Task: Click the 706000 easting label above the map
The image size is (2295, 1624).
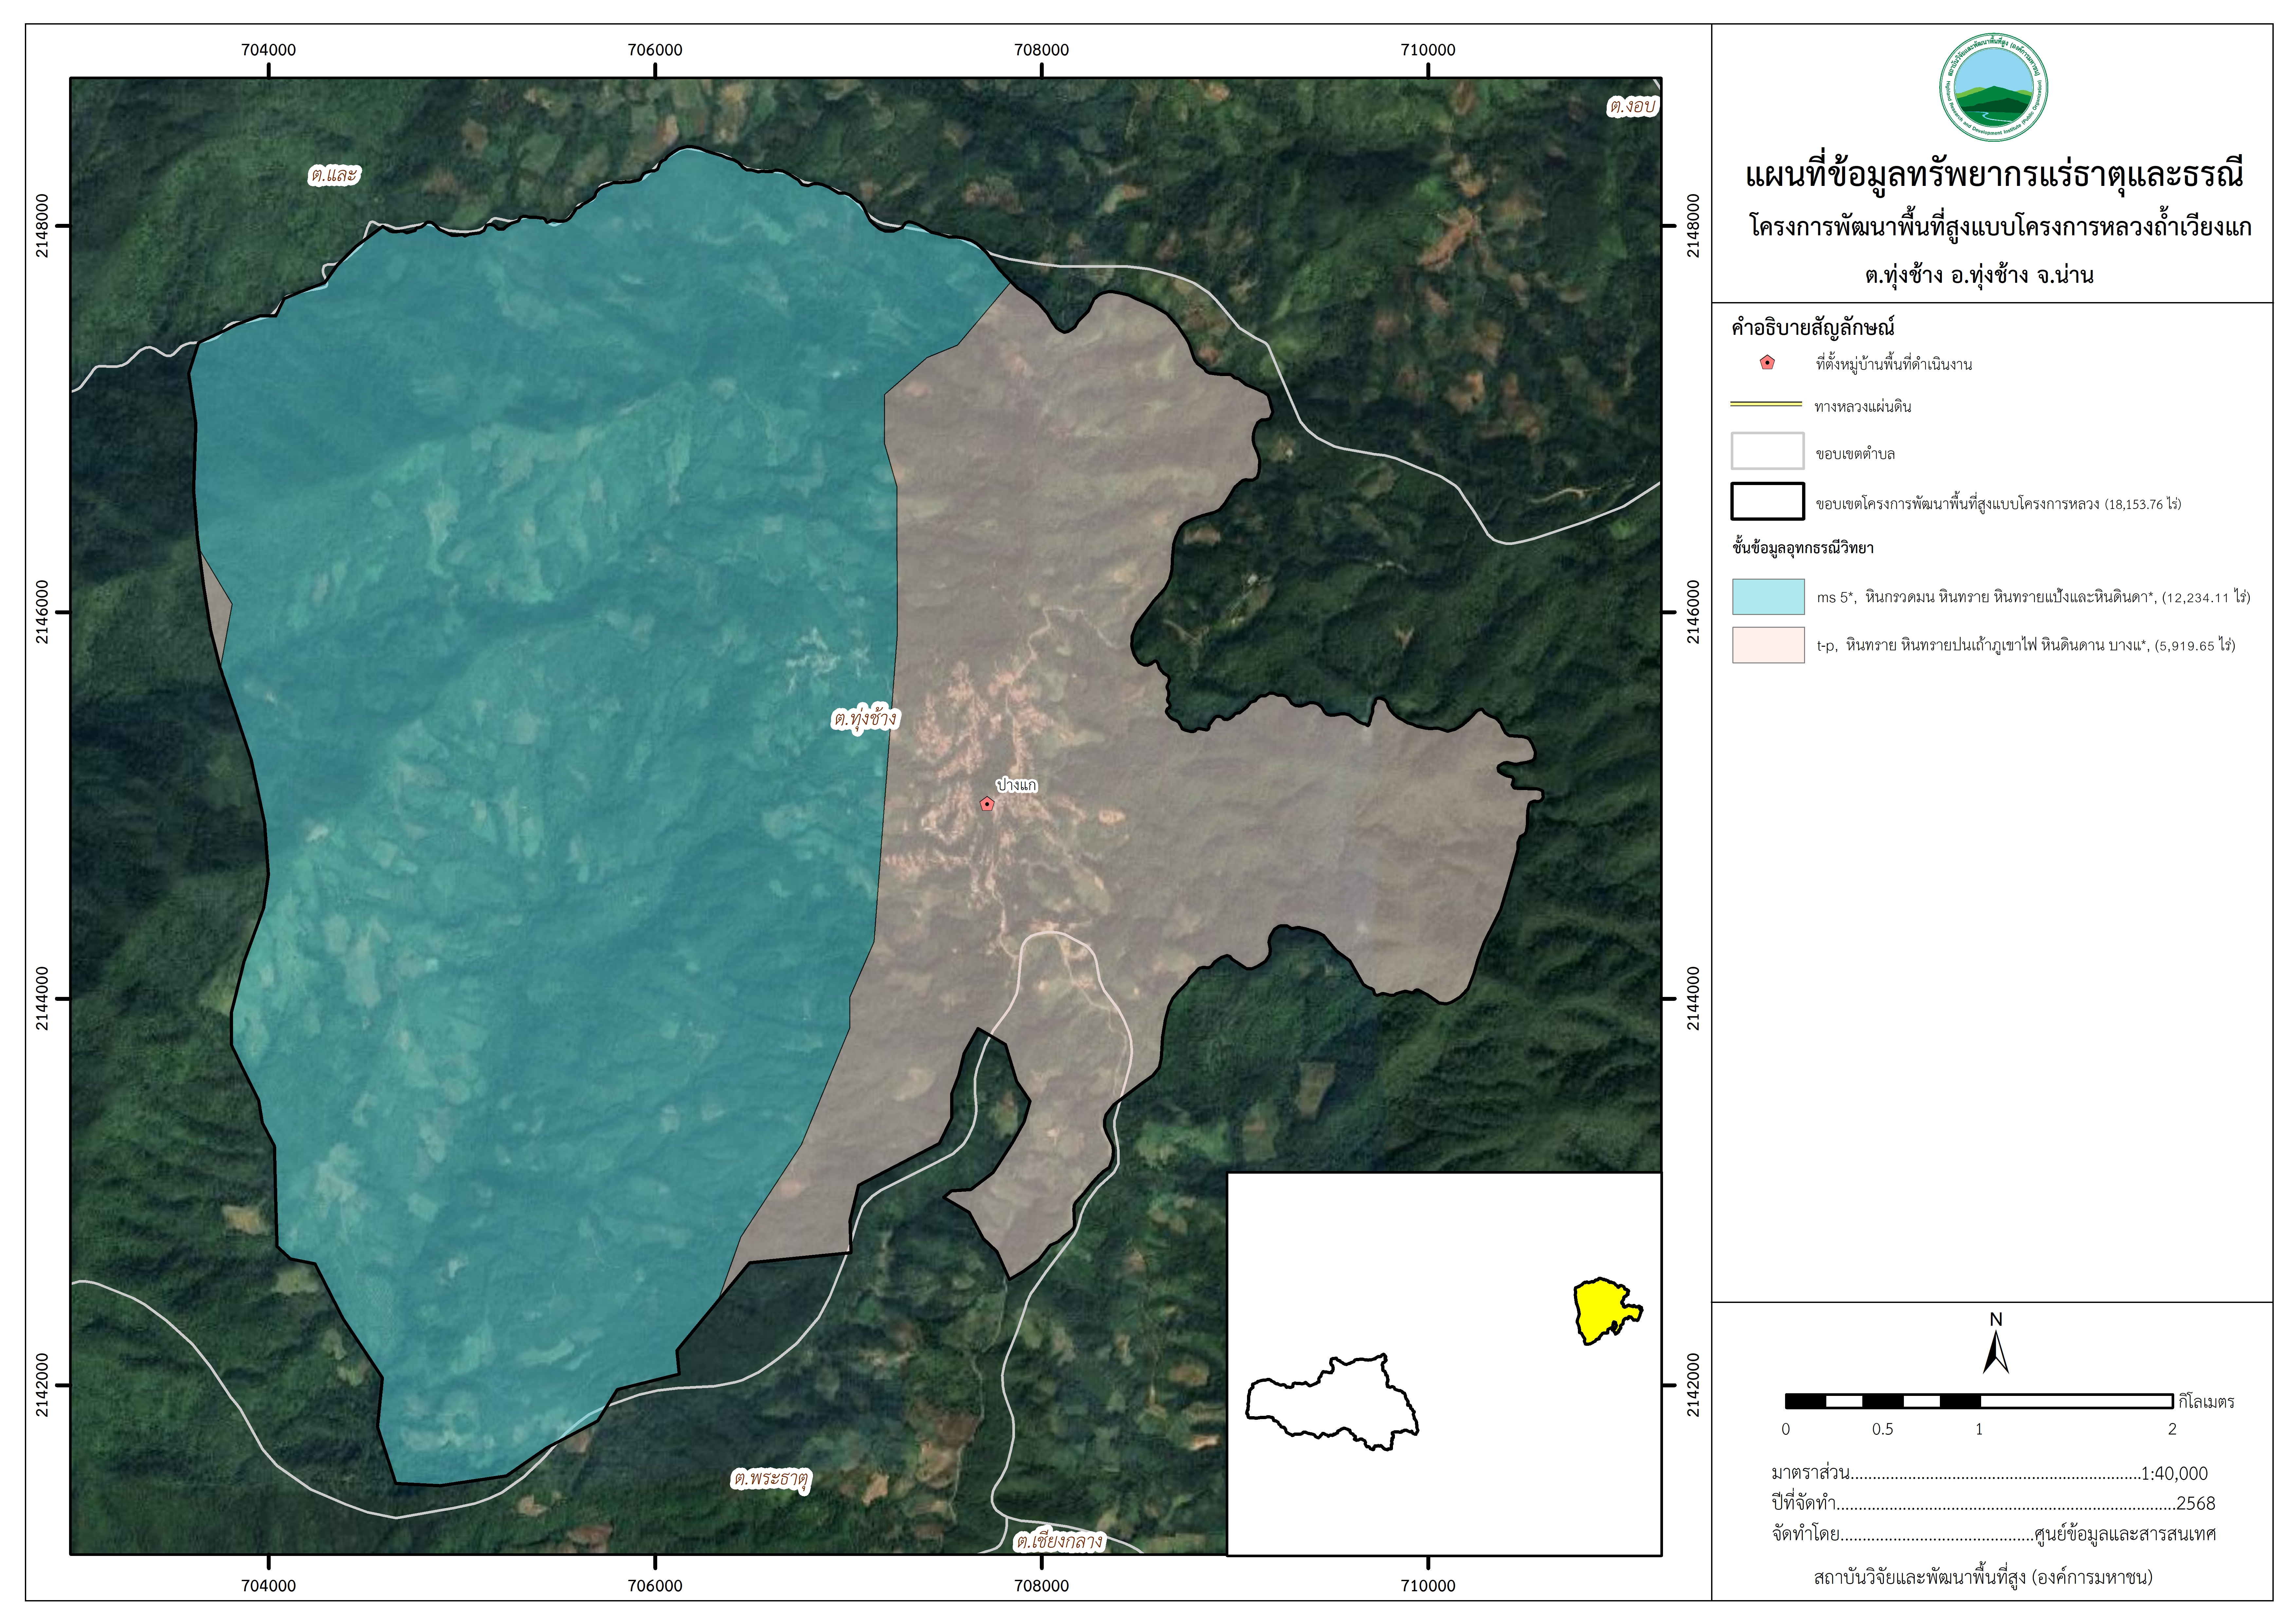Action: pos(655,50)
